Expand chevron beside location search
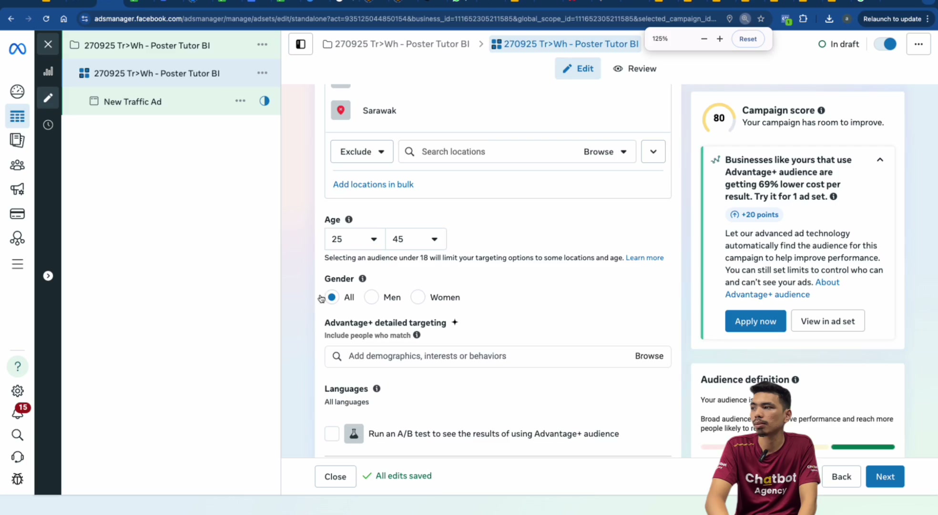Screen dimensions: 938x515 [x=653, y=152]
